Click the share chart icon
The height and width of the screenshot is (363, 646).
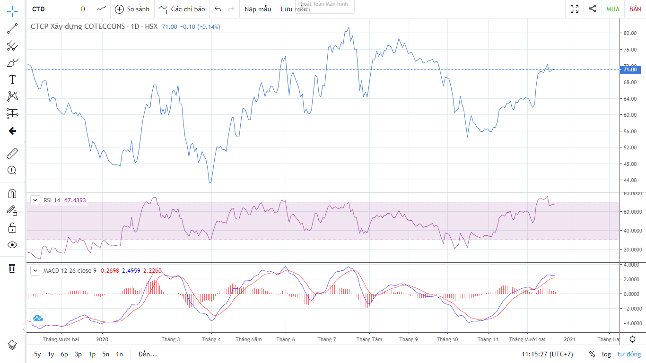[x=593, y=9]
